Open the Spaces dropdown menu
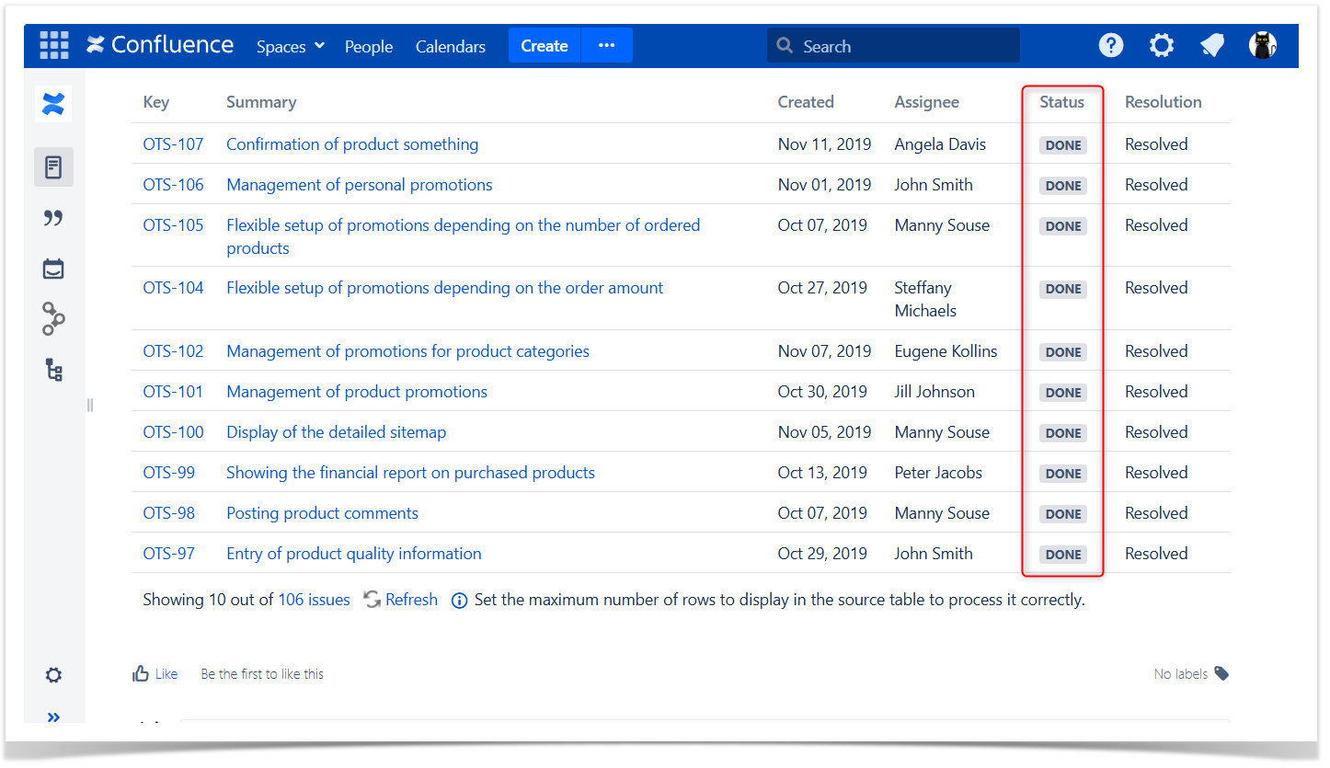The image size is (1330, 768). [x=291, y=46]
